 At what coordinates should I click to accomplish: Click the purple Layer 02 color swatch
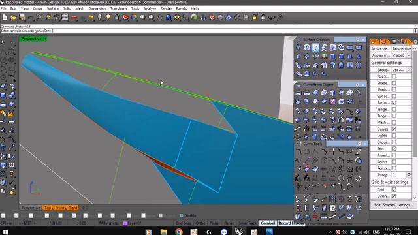[x=125, y=223]
